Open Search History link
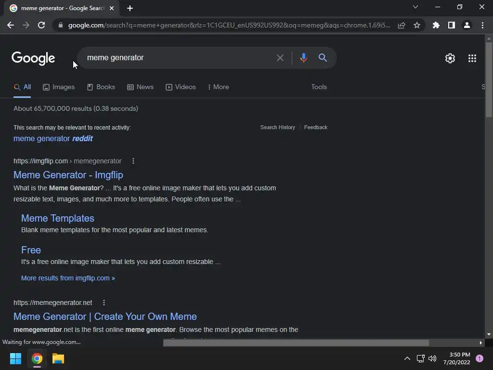This screenshot has height=370, width=493. (278, 127)
